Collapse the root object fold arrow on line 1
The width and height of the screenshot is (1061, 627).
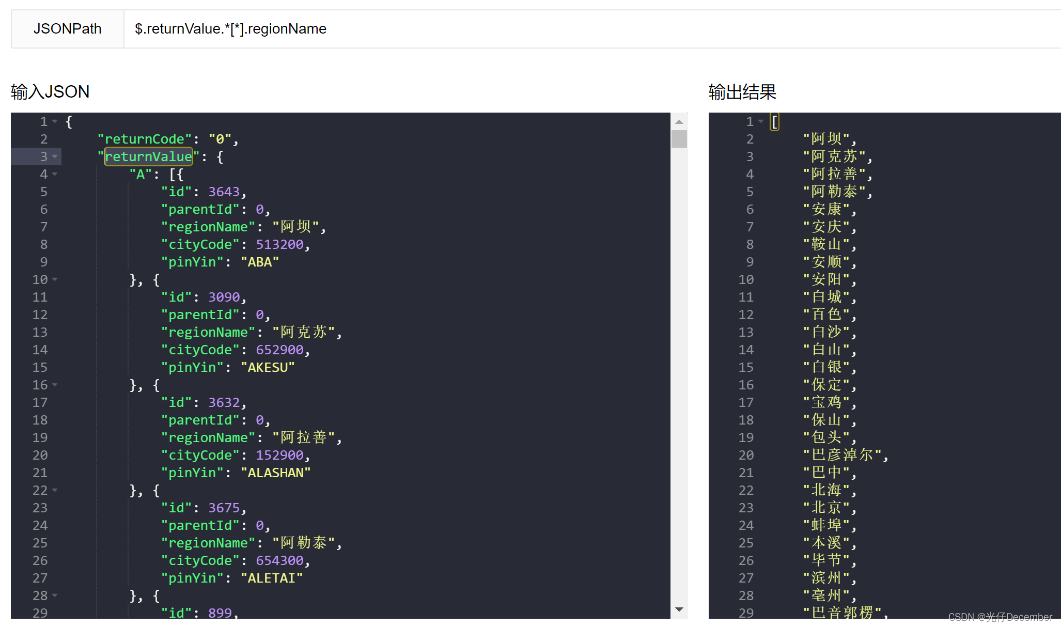coord(55,121)
